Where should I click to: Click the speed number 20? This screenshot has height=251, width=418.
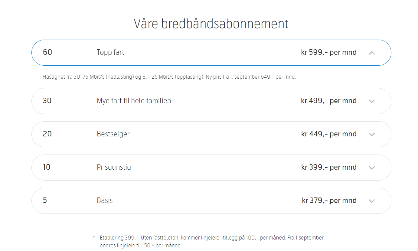[47, 134]
